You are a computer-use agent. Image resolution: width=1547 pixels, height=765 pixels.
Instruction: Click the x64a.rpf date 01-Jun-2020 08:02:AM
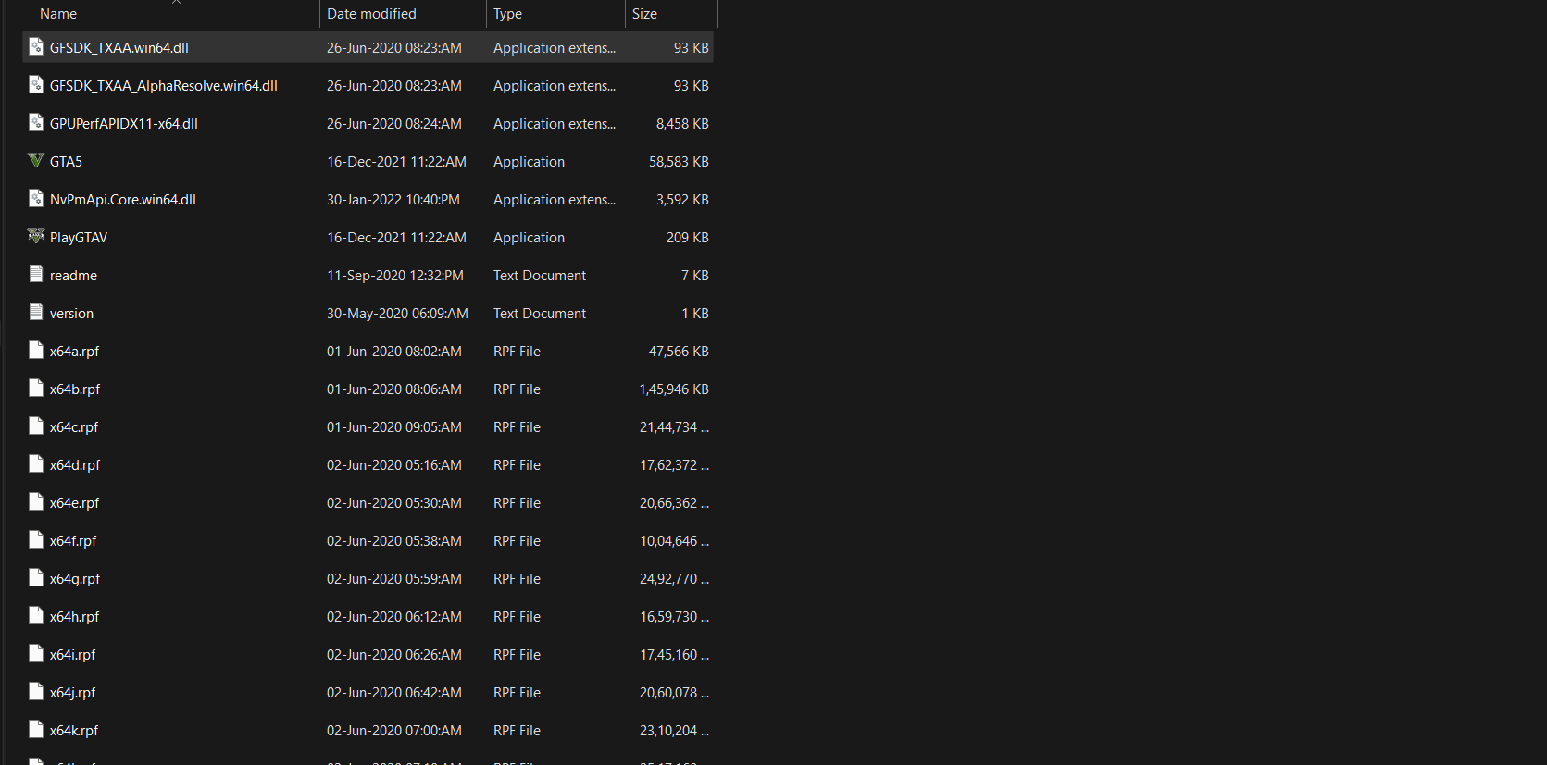click(394, 352)
